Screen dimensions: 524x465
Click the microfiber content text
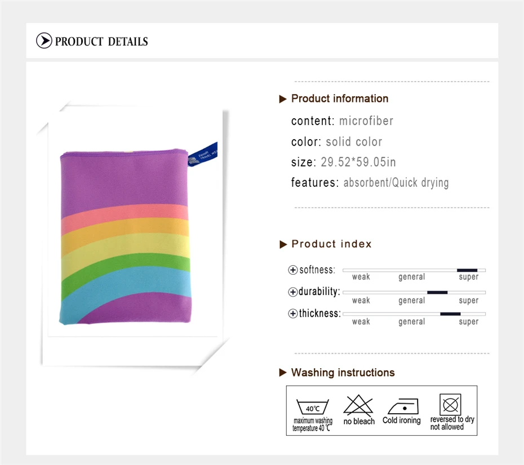pyautogui.click(x=366, y=121)
